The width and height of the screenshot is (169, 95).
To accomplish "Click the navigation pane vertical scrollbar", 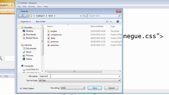I will click(x=42, y=41).
